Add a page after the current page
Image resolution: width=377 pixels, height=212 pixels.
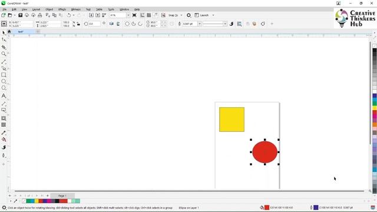pyautogui.click(x=47, y=196)
